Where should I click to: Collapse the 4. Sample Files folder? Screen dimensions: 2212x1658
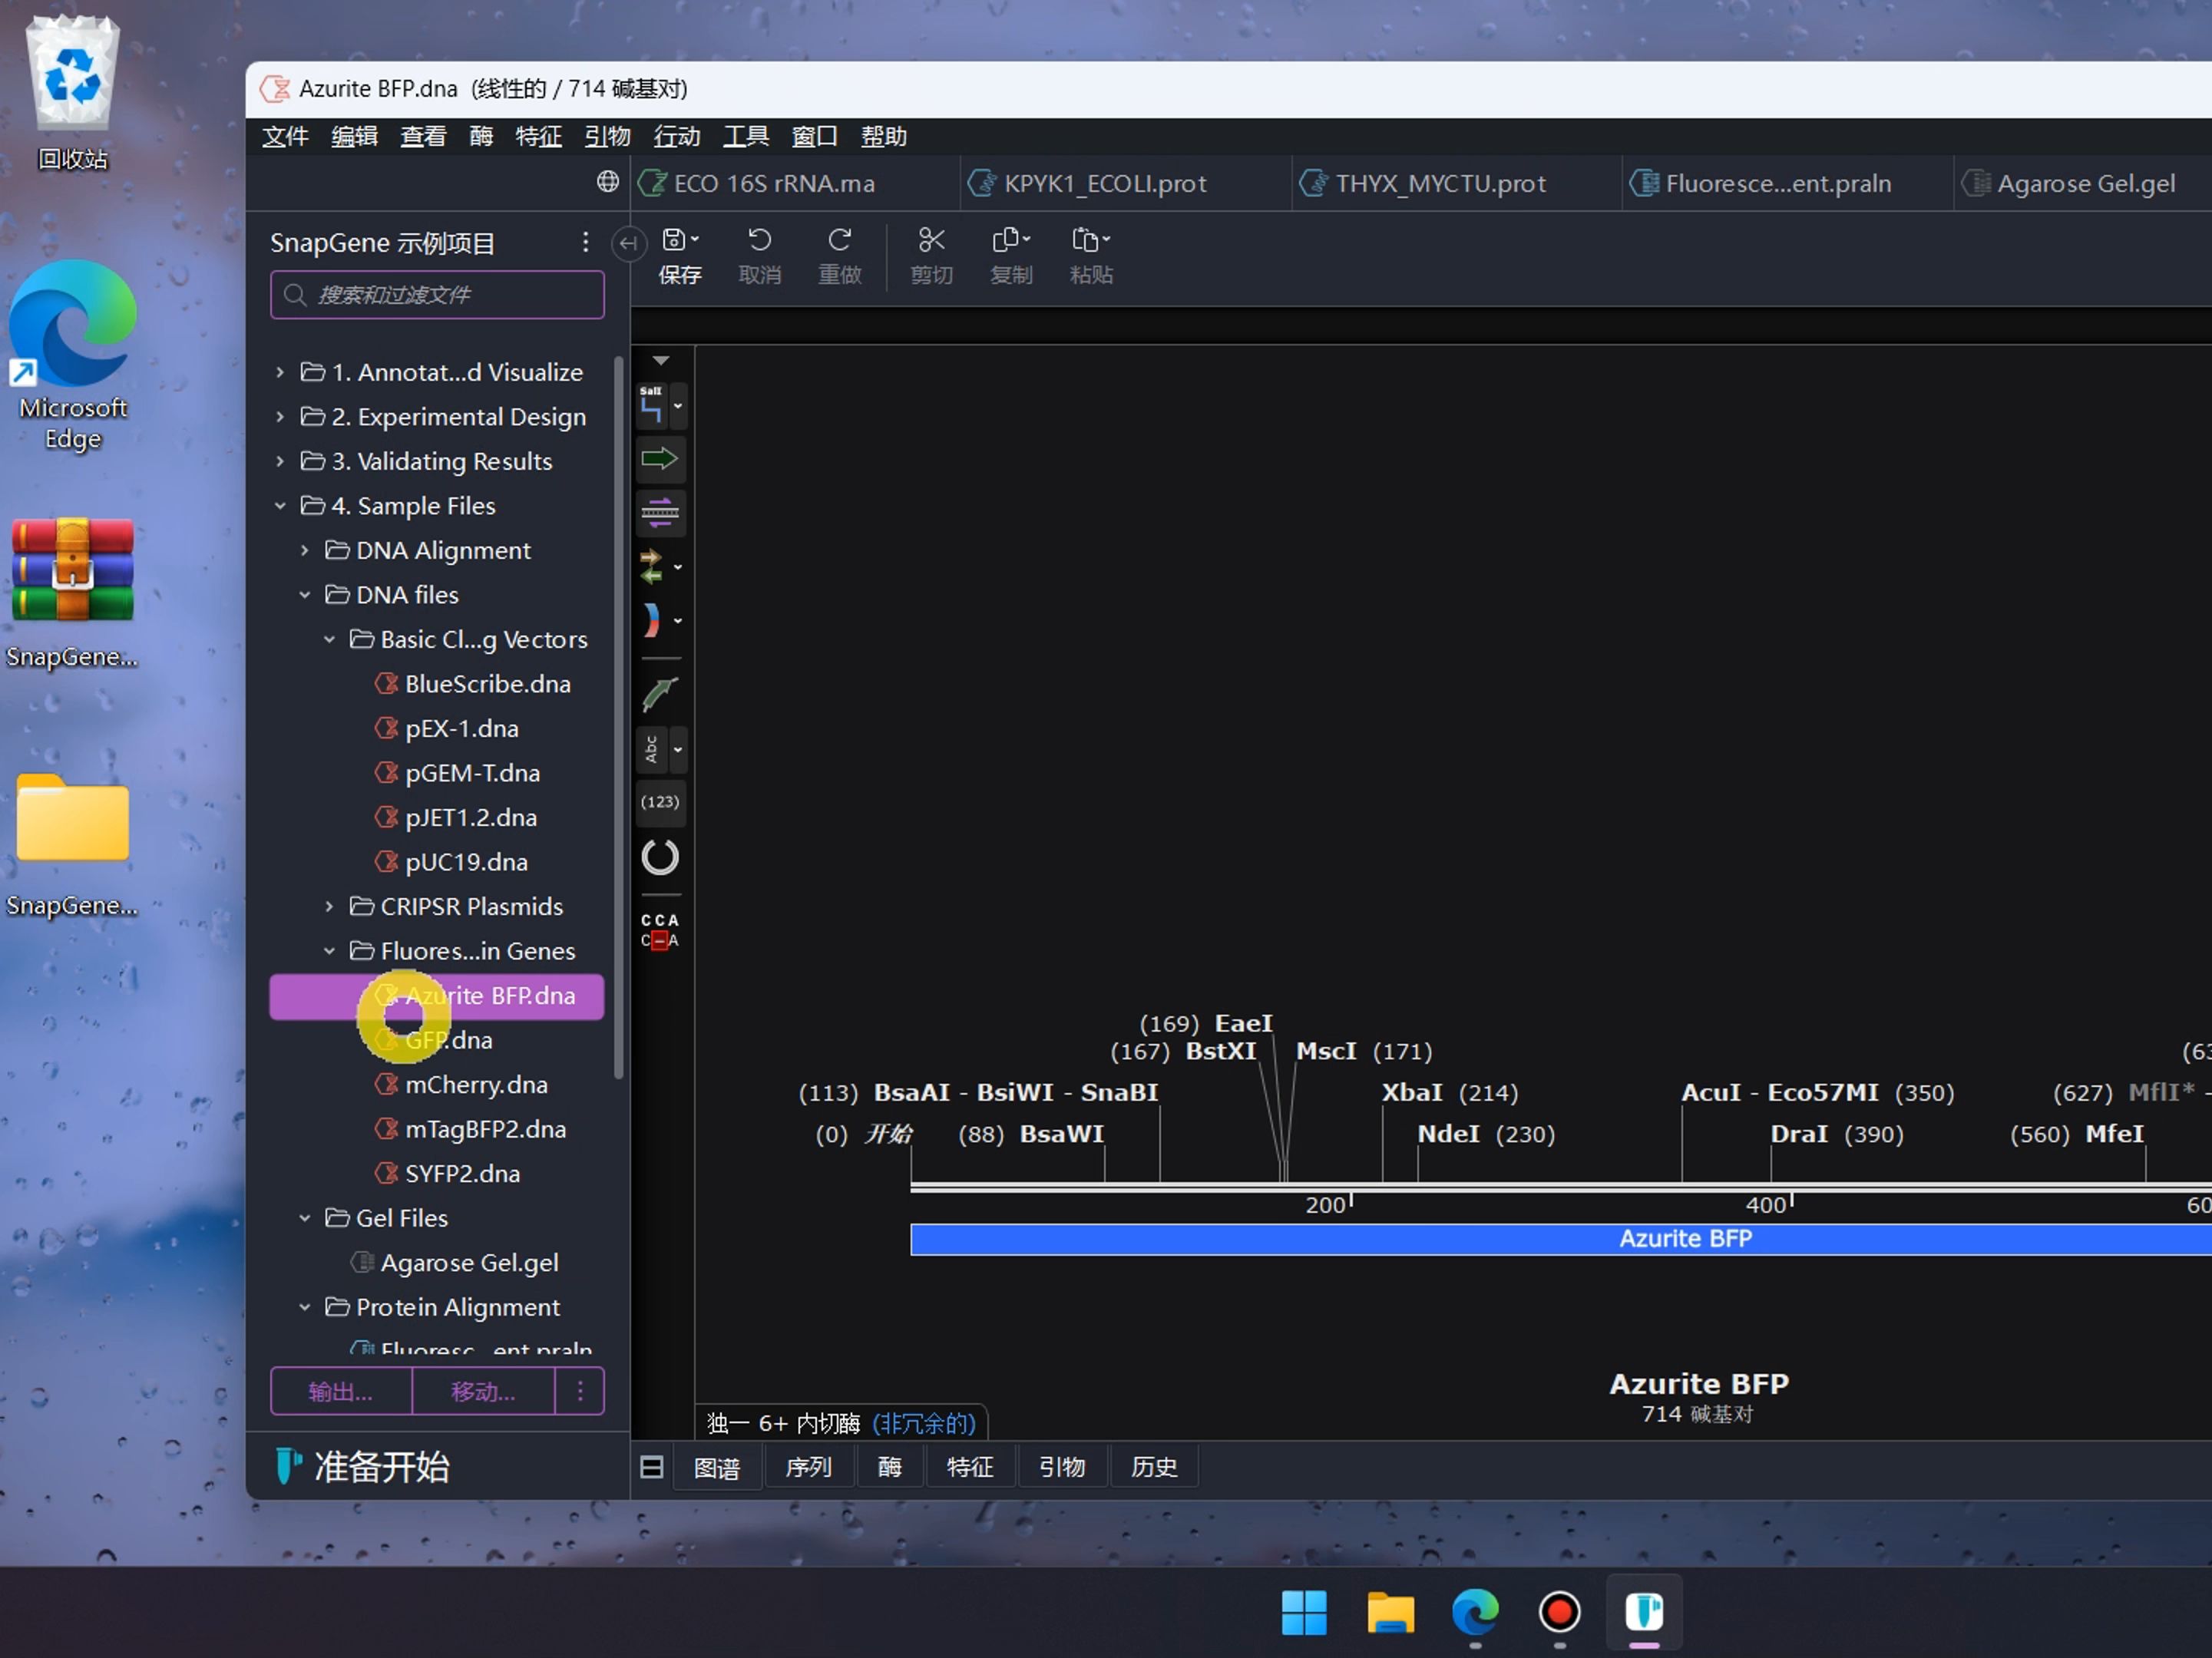[280, 506]
